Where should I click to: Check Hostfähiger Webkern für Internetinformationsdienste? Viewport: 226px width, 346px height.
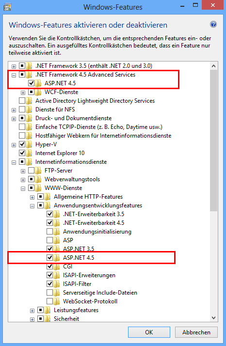22,136
